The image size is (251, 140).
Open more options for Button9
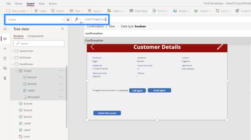(61, 77)
